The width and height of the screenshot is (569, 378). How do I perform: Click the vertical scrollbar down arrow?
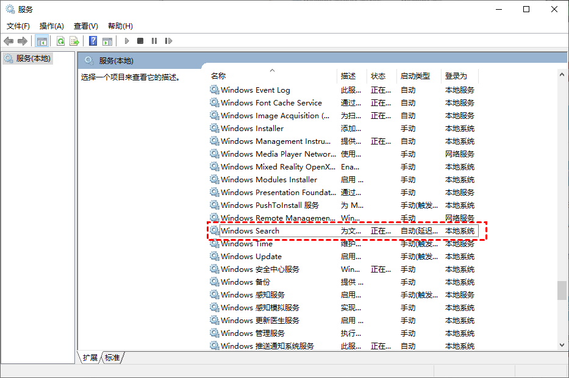[562, 345]
